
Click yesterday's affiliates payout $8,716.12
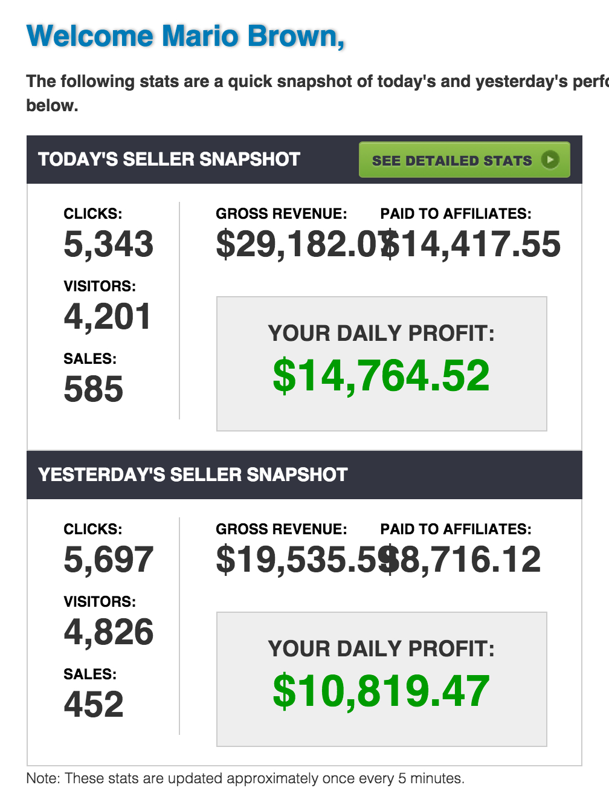[x=465, y=560]
